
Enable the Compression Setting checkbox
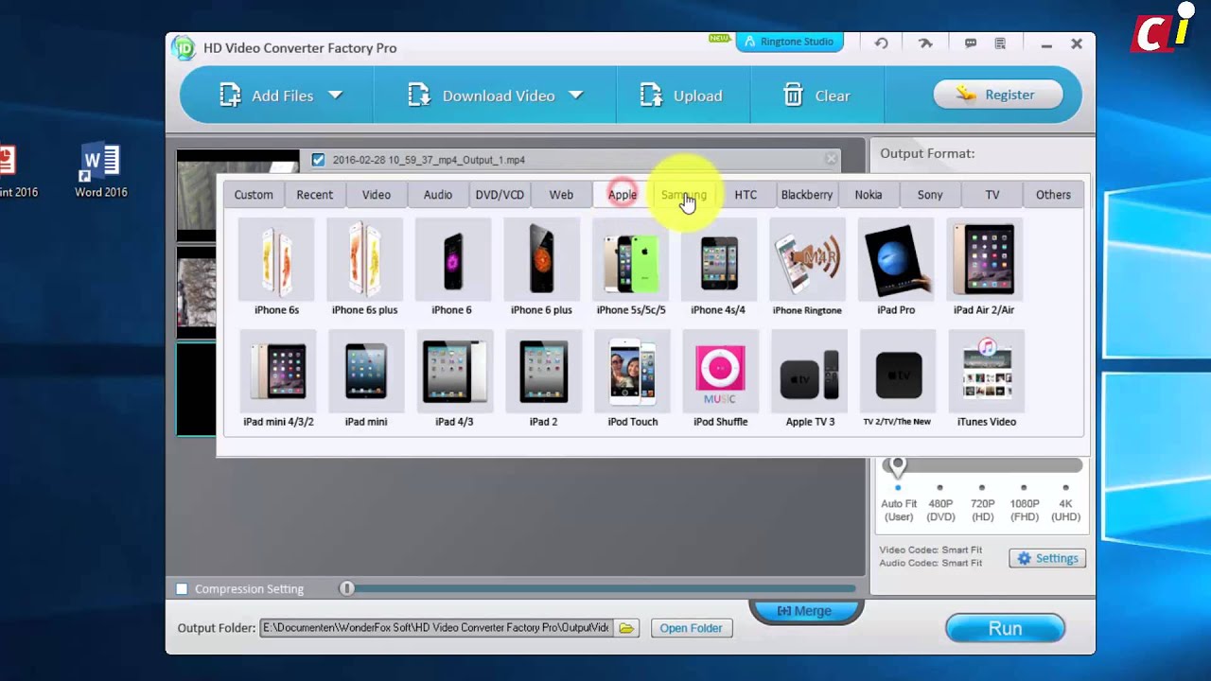pyautogui.click(x=182, y=589)
